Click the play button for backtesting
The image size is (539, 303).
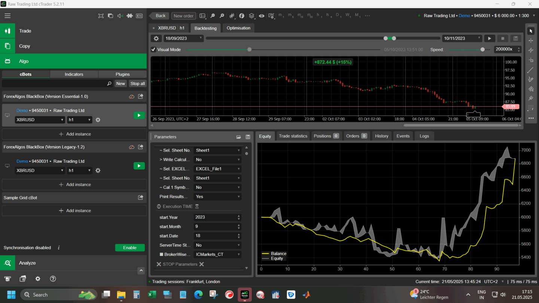click(x=490, y=39)
